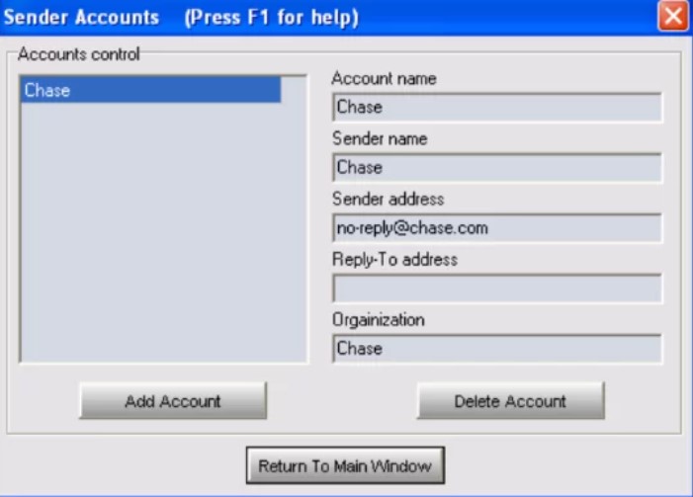
Task: Click the Account name label
Action: [x=384, y=79]
